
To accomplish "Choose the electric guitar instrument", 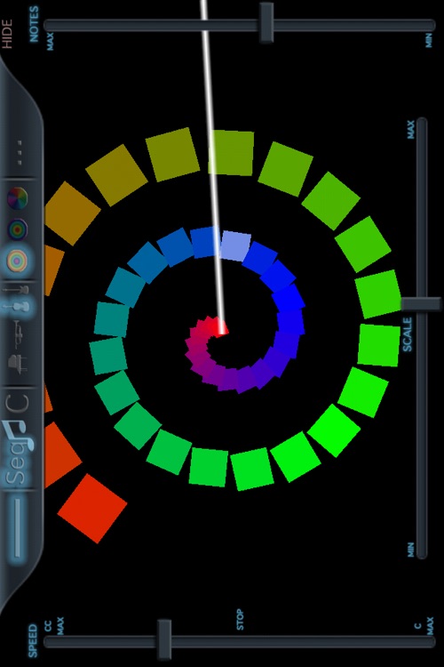I will (17, 291).
